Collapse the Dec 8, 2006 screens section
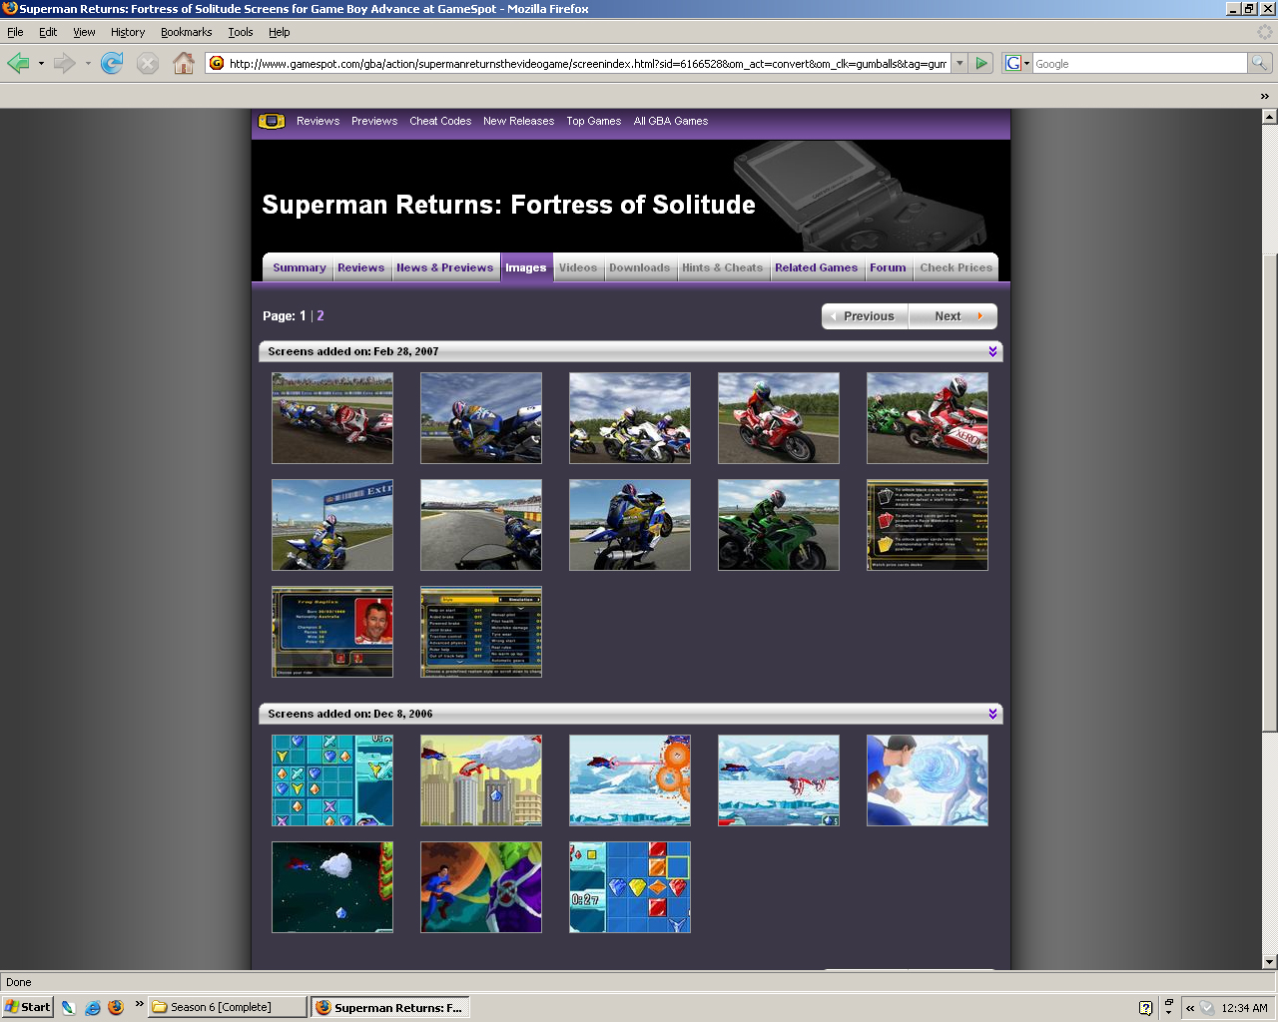1278x1022 pixels. tap(992, 714)
